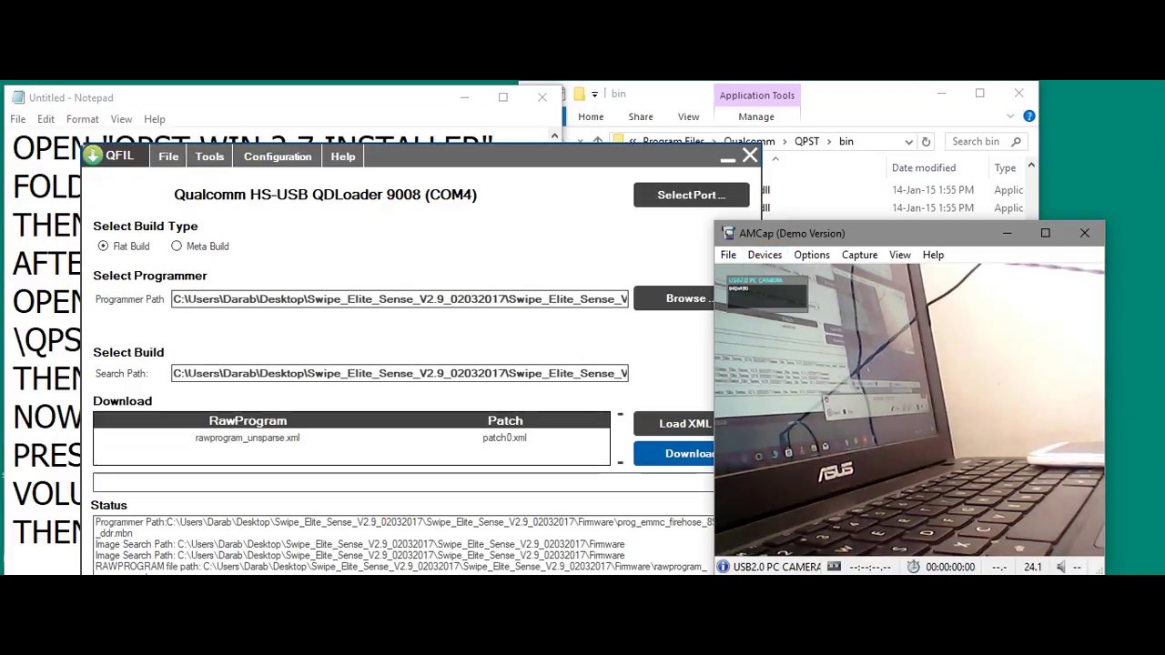
Task: Switch to the Explorer Share ribbon tab
Action: click(641, 116)
